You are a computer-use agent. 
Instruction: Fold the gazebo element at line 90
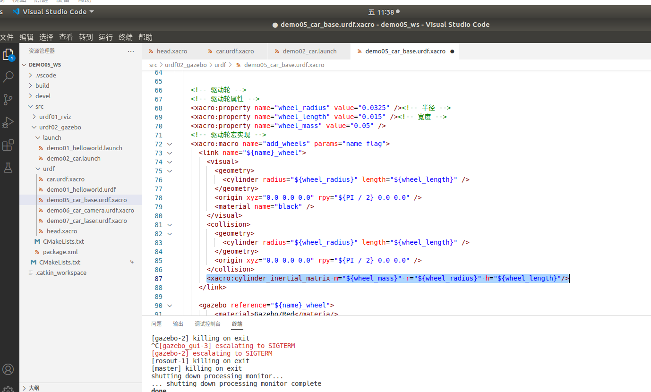(170, 306)
